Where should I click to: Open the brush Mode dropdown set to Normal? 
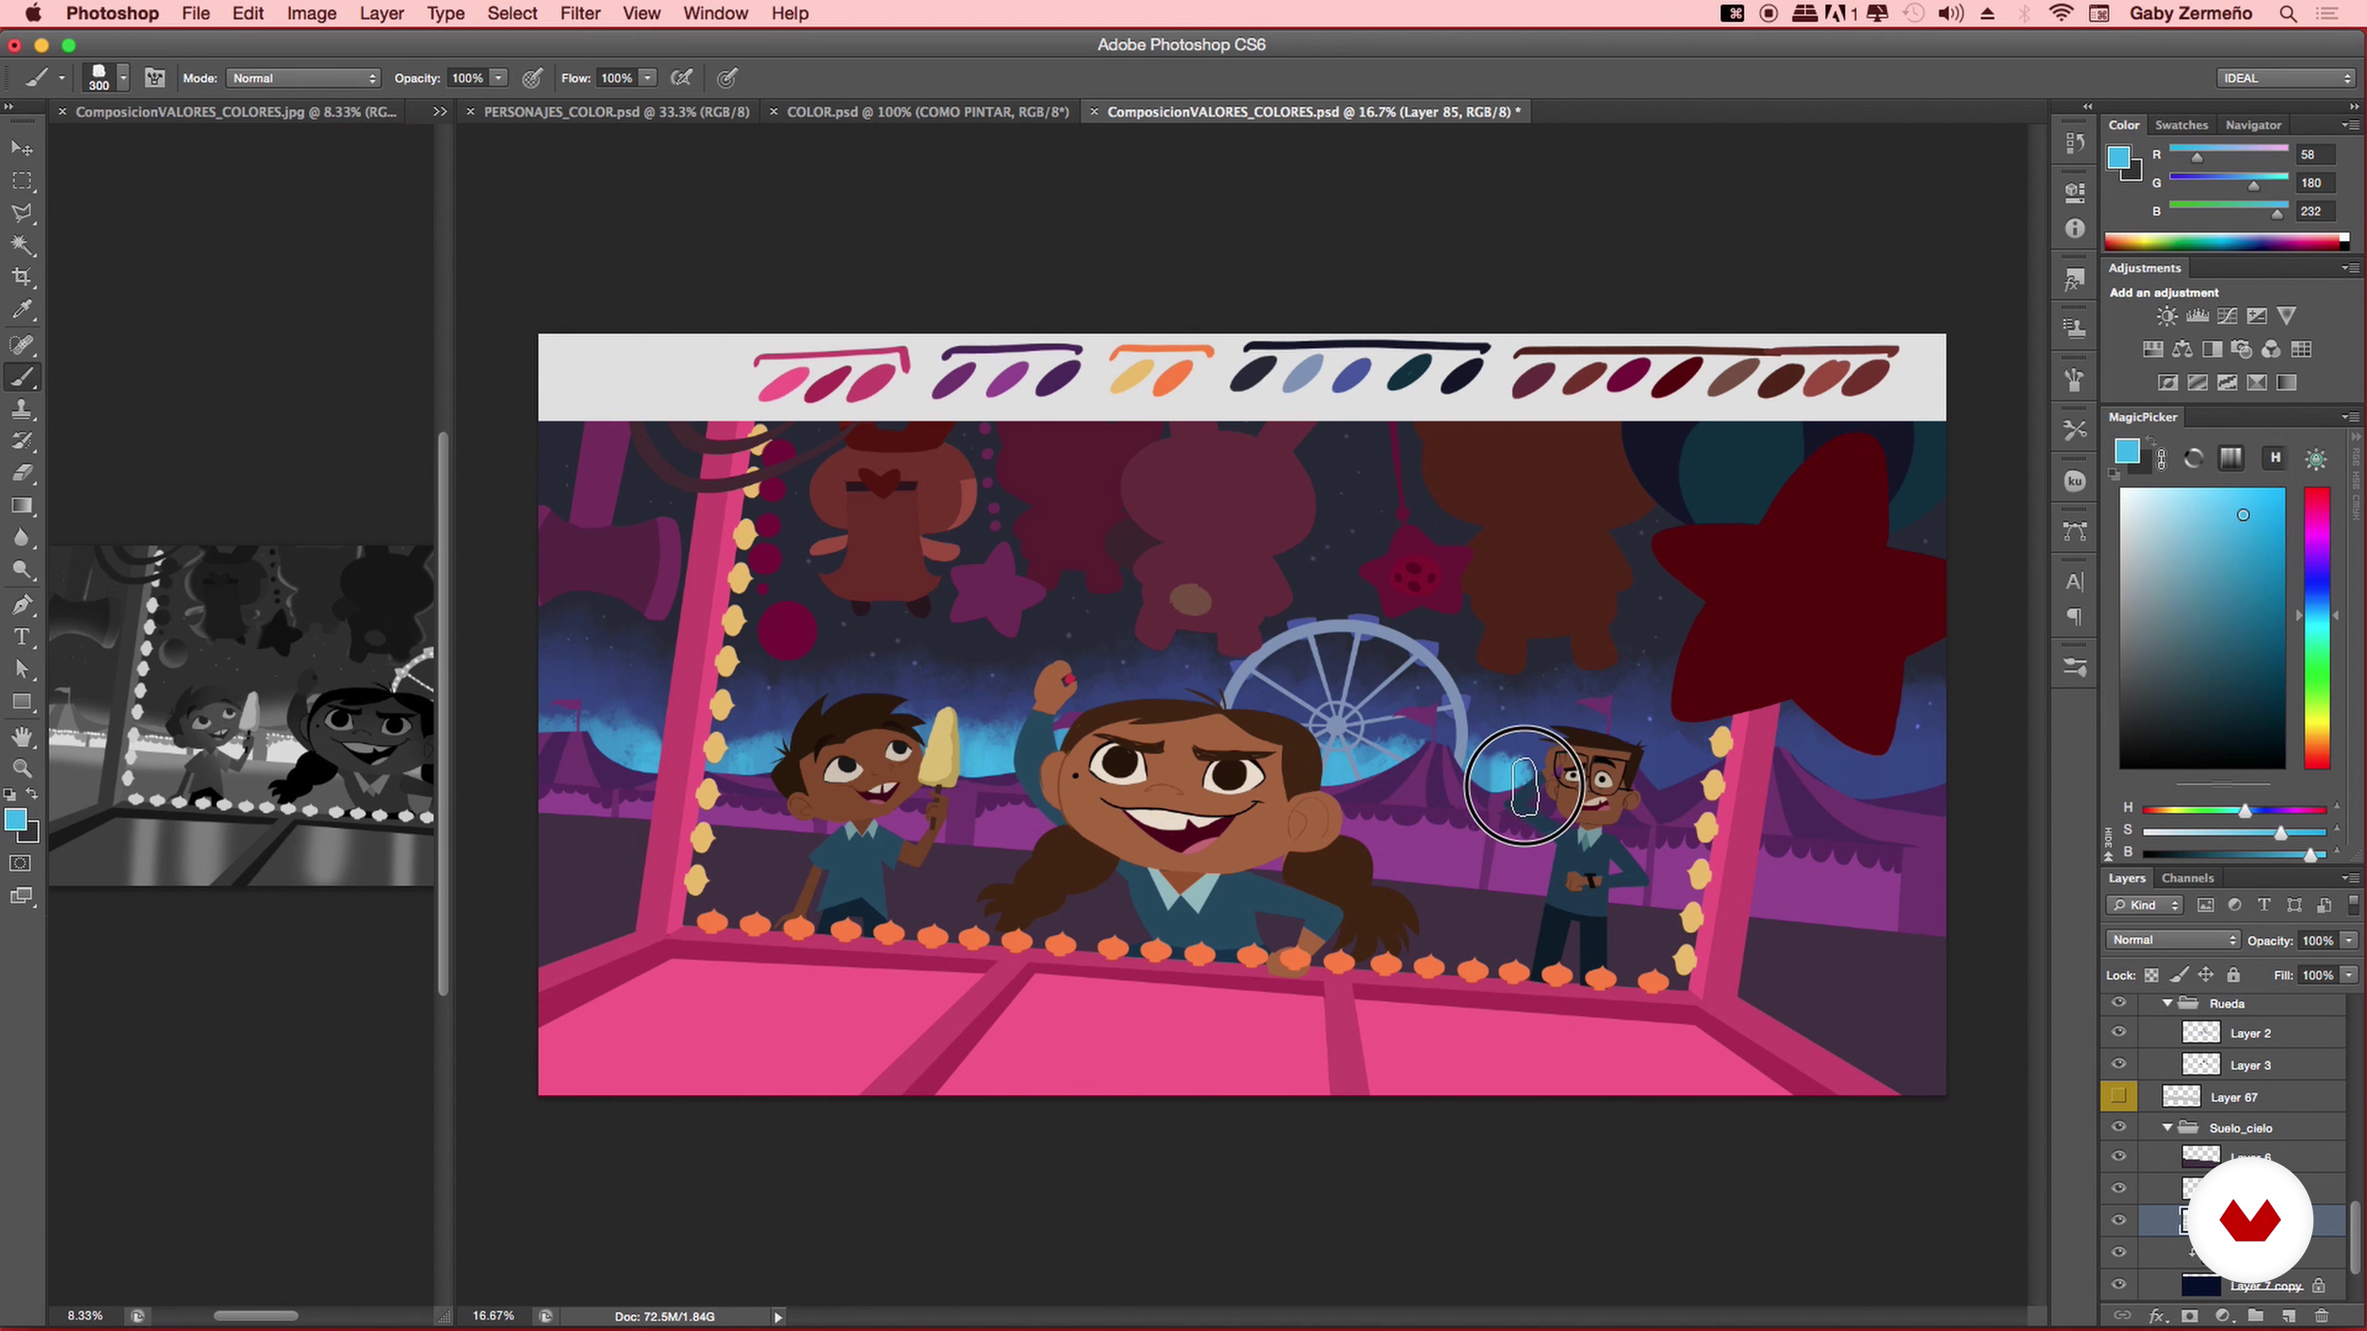pyautogui.click(x=303, y=78)
